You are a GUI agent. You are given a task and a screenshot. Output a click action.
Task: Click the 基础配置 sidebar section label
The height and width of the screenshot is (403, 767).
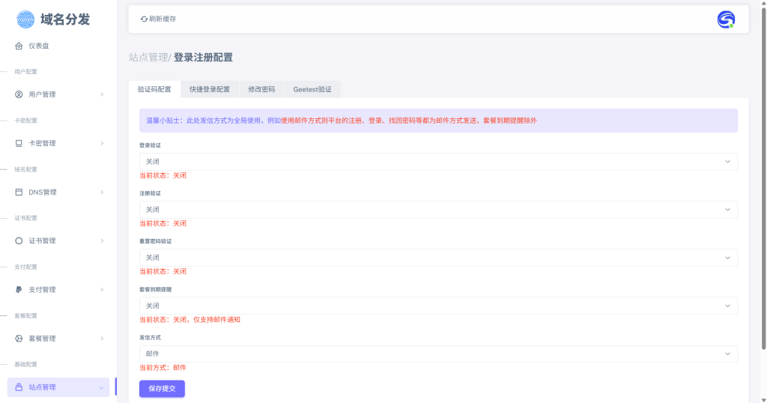[25, 364]
